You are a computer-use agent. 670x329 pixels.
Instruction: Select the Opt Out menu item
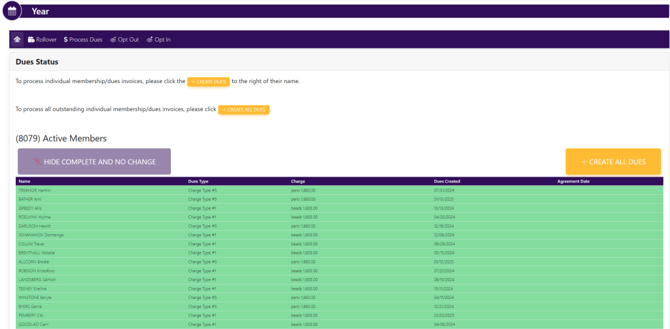(128, 40)
